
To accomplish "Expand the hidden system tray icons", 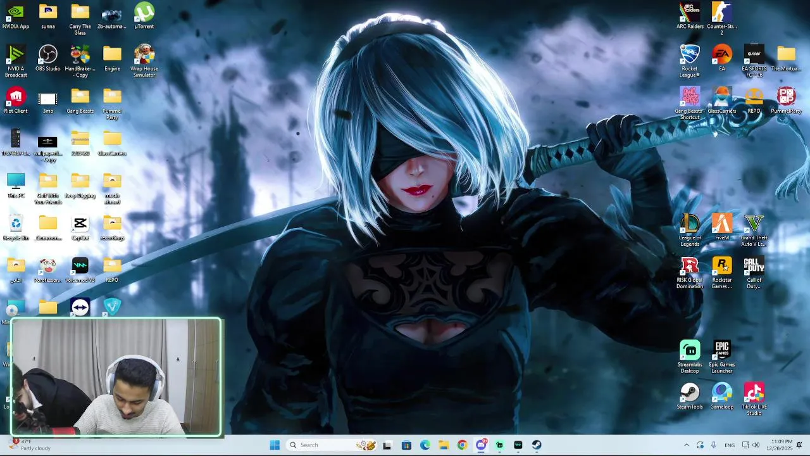I will 687,445.
